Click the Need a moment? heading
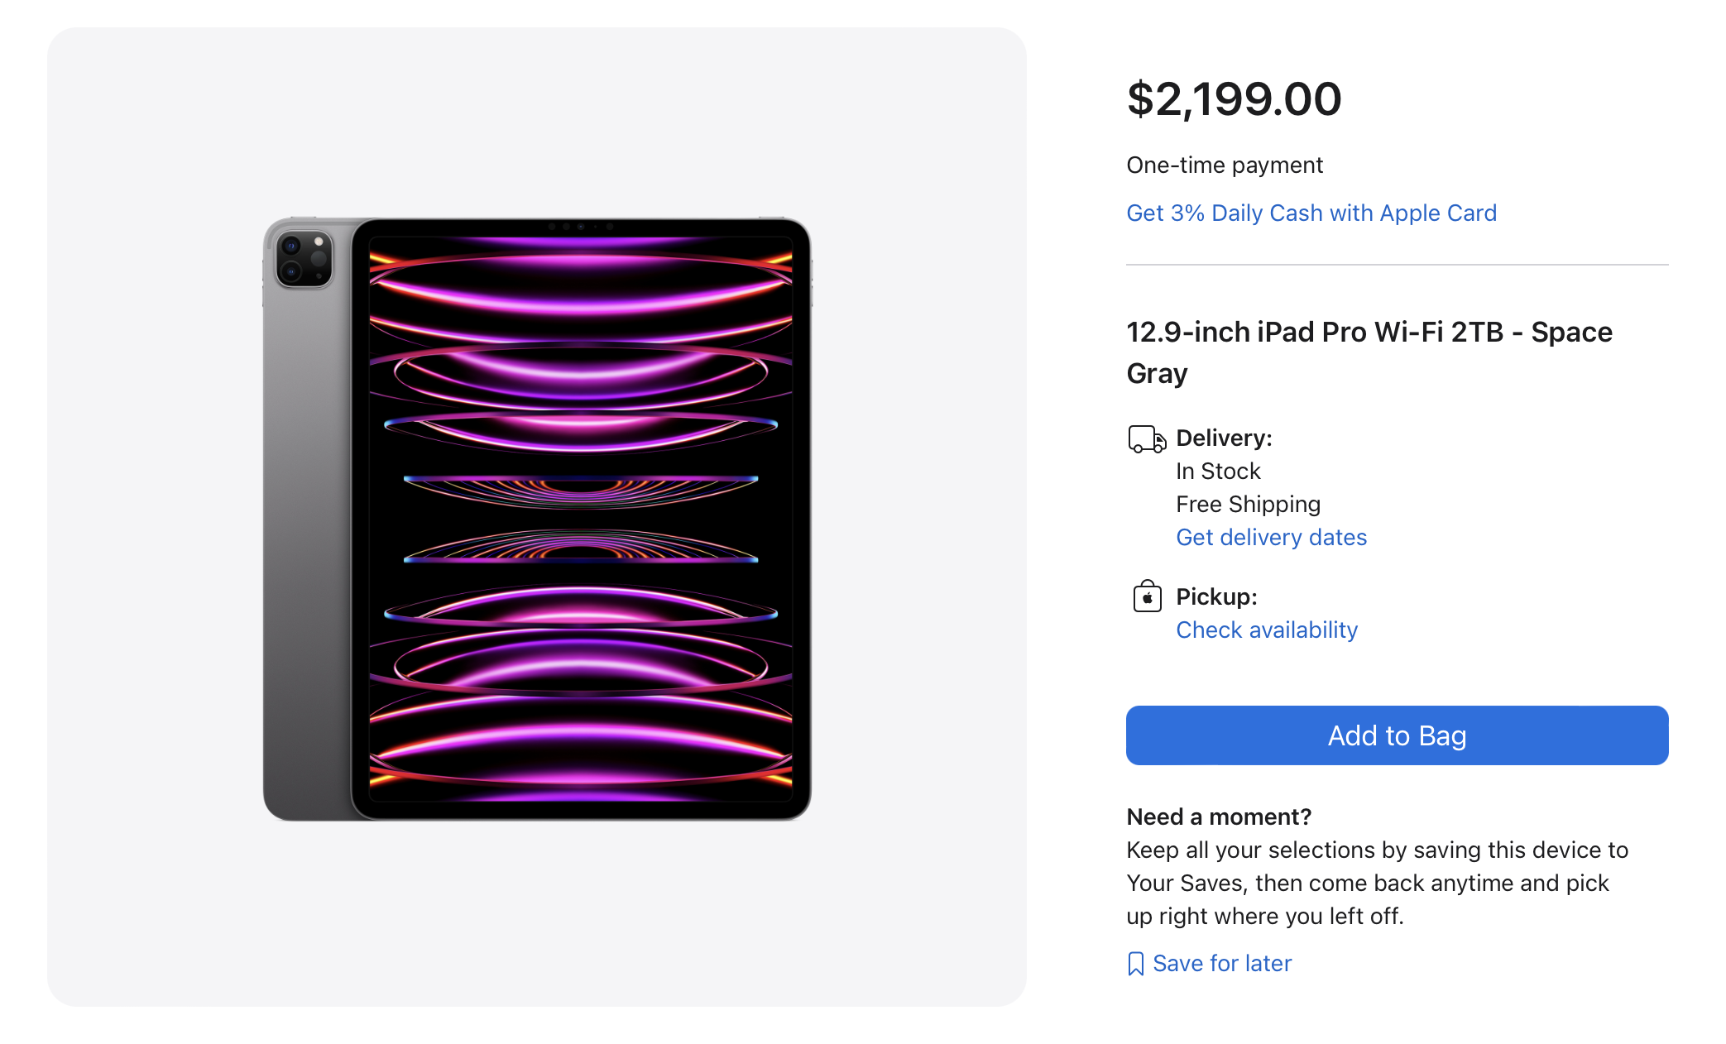The image size is (1726, 1044). pyautogui.click(x=1218, y=817)
